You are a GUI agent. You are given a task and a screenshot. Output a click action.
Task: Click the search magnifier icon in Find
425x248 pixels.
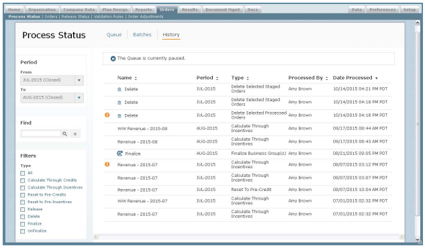point(64,133)
